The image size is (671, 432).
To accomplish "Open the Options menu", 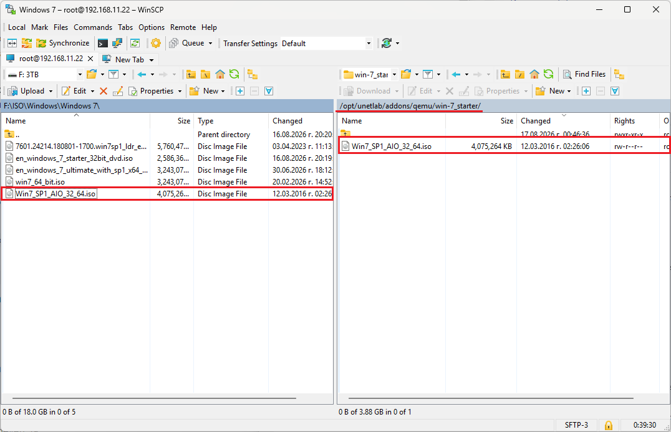I will 152,27.
